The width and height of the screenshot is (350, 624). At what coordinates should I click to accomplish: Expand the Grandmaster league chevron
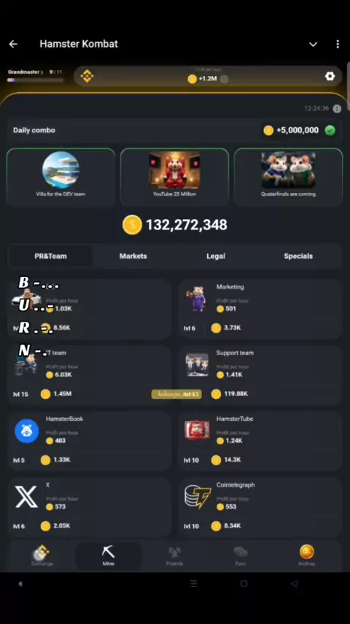click(x=42, y=72)
